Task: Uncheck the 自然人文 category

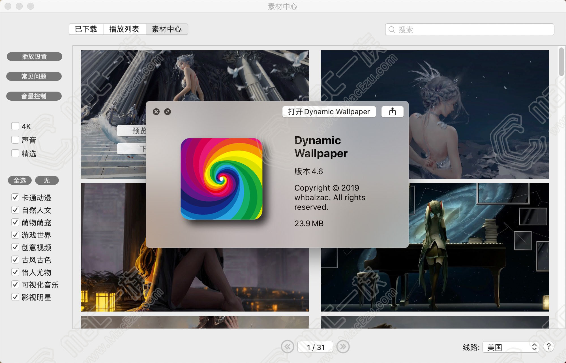Action: point(15,210)
